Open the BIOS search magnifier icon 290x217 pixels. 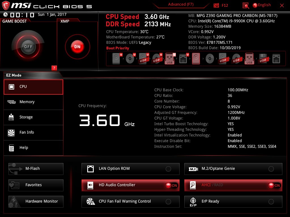click(x=246, y=6)
